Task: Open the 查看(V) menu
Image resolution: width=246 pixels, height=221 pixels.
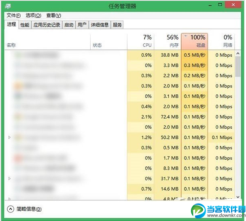Action: [x=54, y=15]
